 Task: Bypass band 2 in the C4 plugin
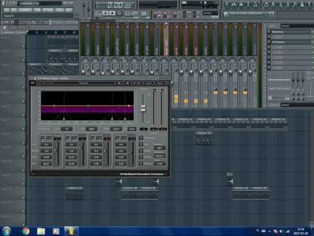coord(75,138)
